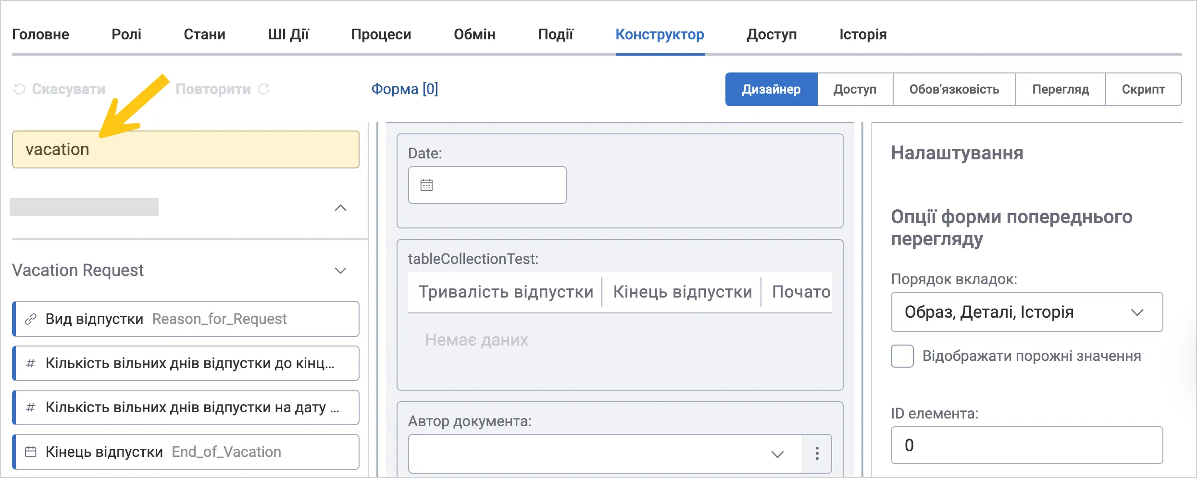Click the Повторити text label
The image size is (1197, 478).
(x=213, y=89)
